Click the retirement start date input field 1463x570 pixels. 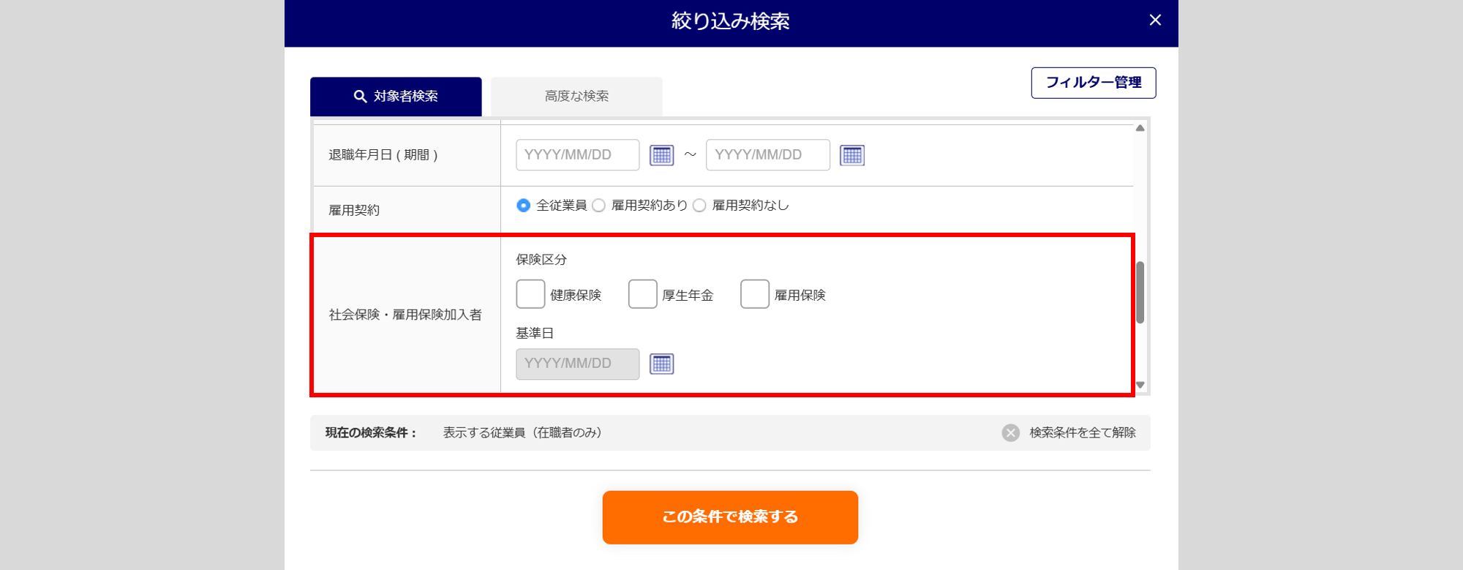(x=578, y=155)
